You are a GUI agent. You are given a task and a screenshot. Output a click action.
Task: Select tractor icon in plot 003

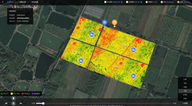(81, 61)
